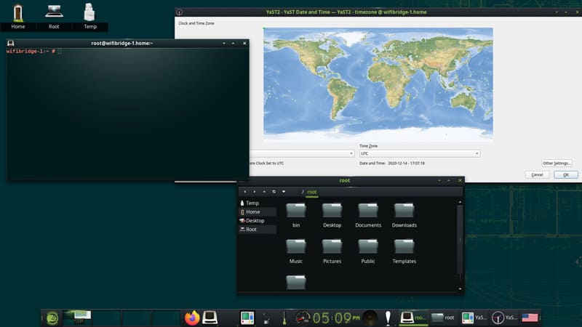The image size is (582, 327).
Task: Click scroll down arrow in file manager
Action: [x=460, y=288]
